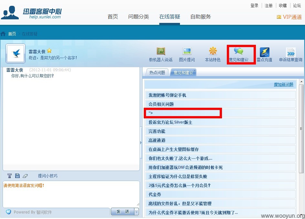Image resolution: width=305 pixels, height=219 pixels.
Task: Click the 提问小技巧 link
Action: (x=48, y=176)
